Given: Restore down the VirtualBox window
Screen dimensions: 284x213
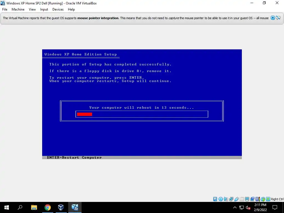Looking at the screenshot, I should (264, 3).
